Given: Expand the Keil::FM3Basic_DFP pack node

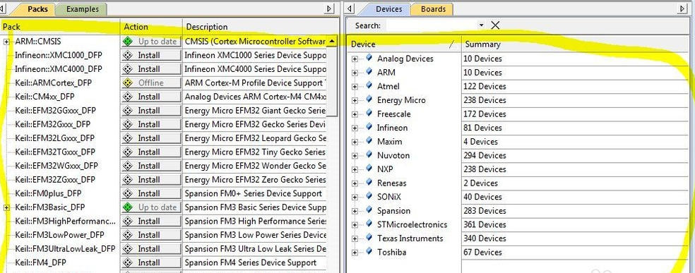Looking at the screenshot, I should click(x=6, y=207).
